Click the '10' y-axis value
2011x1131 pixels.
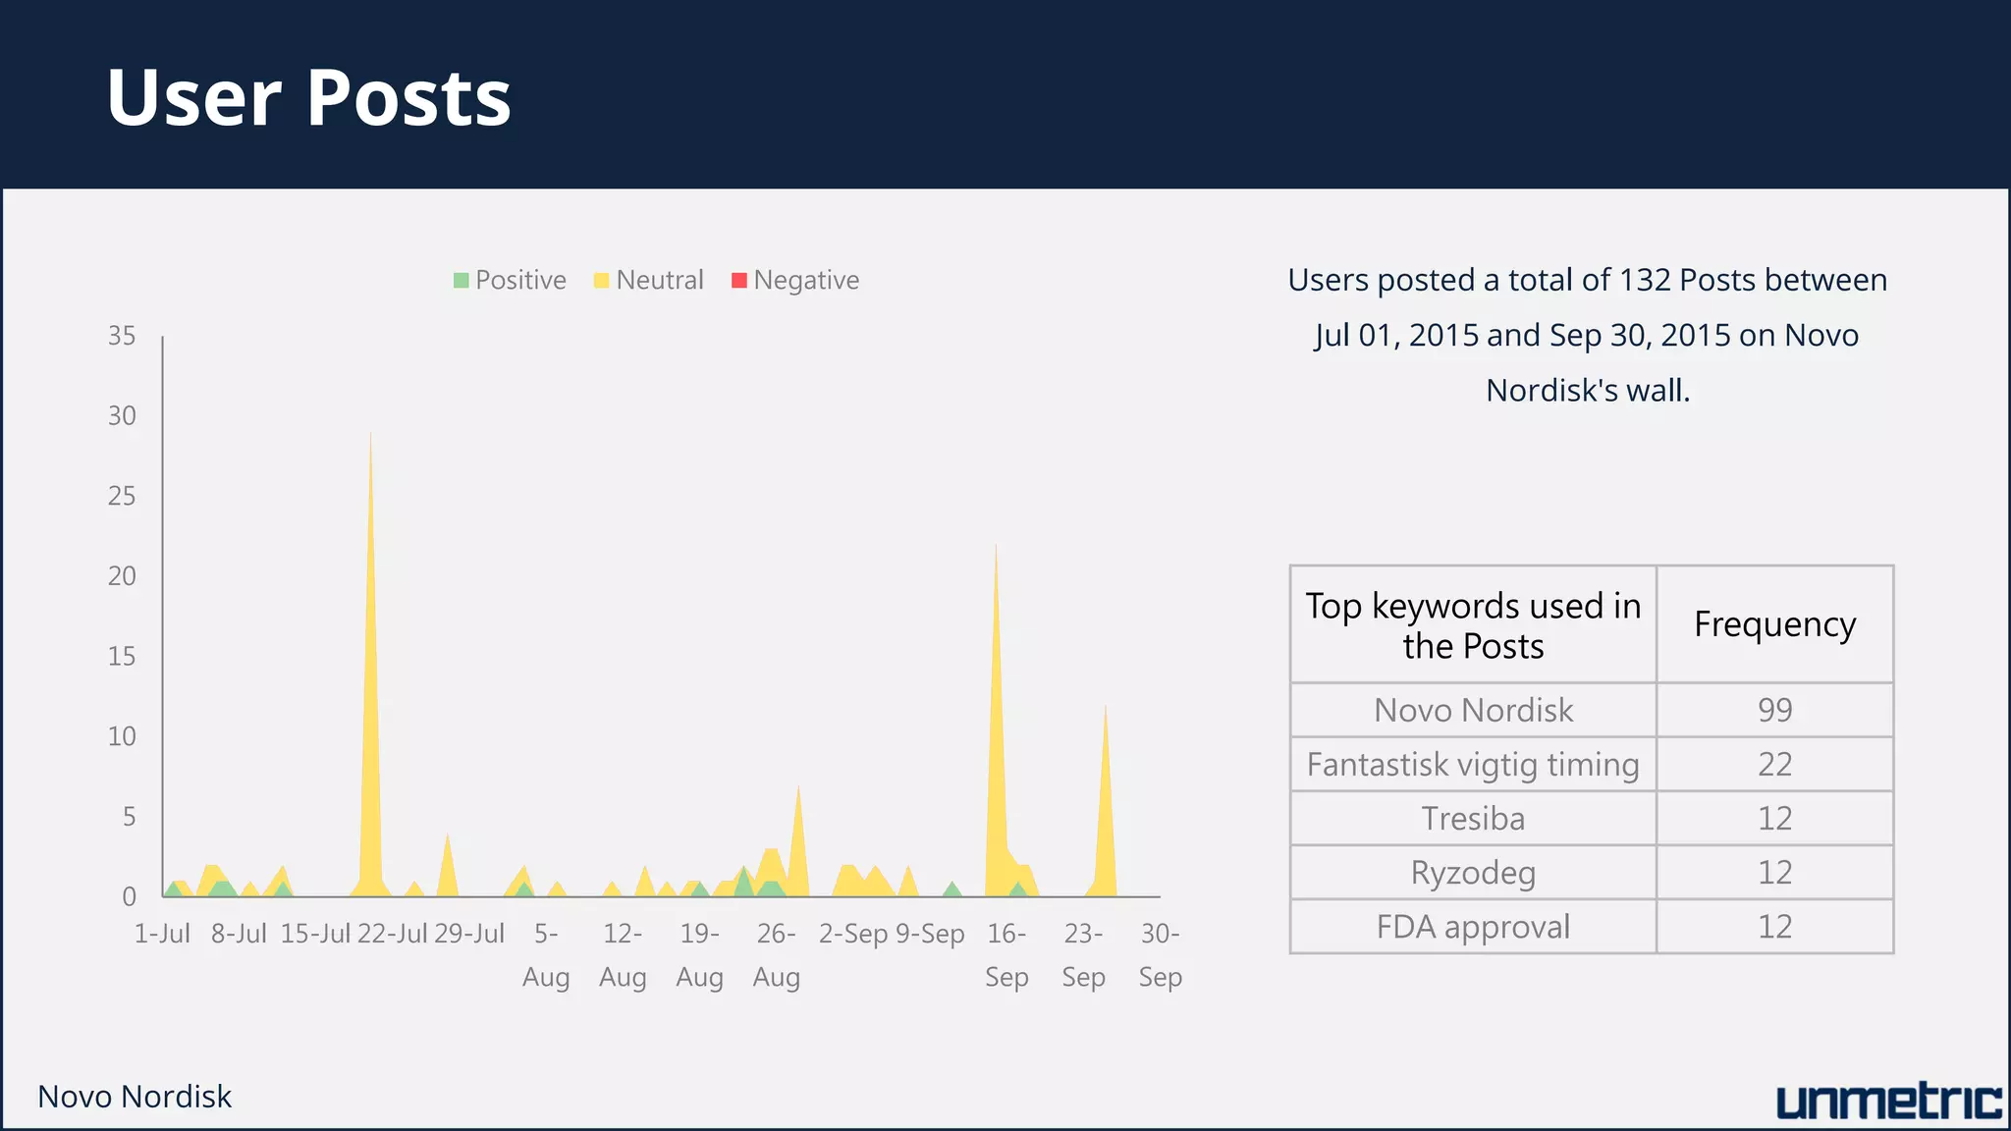pos(122,736)
